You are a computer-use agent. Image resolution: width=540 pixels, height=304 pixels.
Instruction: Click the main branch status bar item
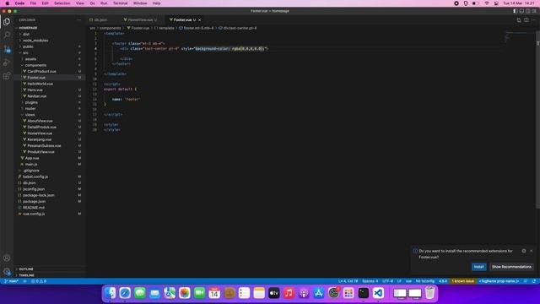coord(11,281)
